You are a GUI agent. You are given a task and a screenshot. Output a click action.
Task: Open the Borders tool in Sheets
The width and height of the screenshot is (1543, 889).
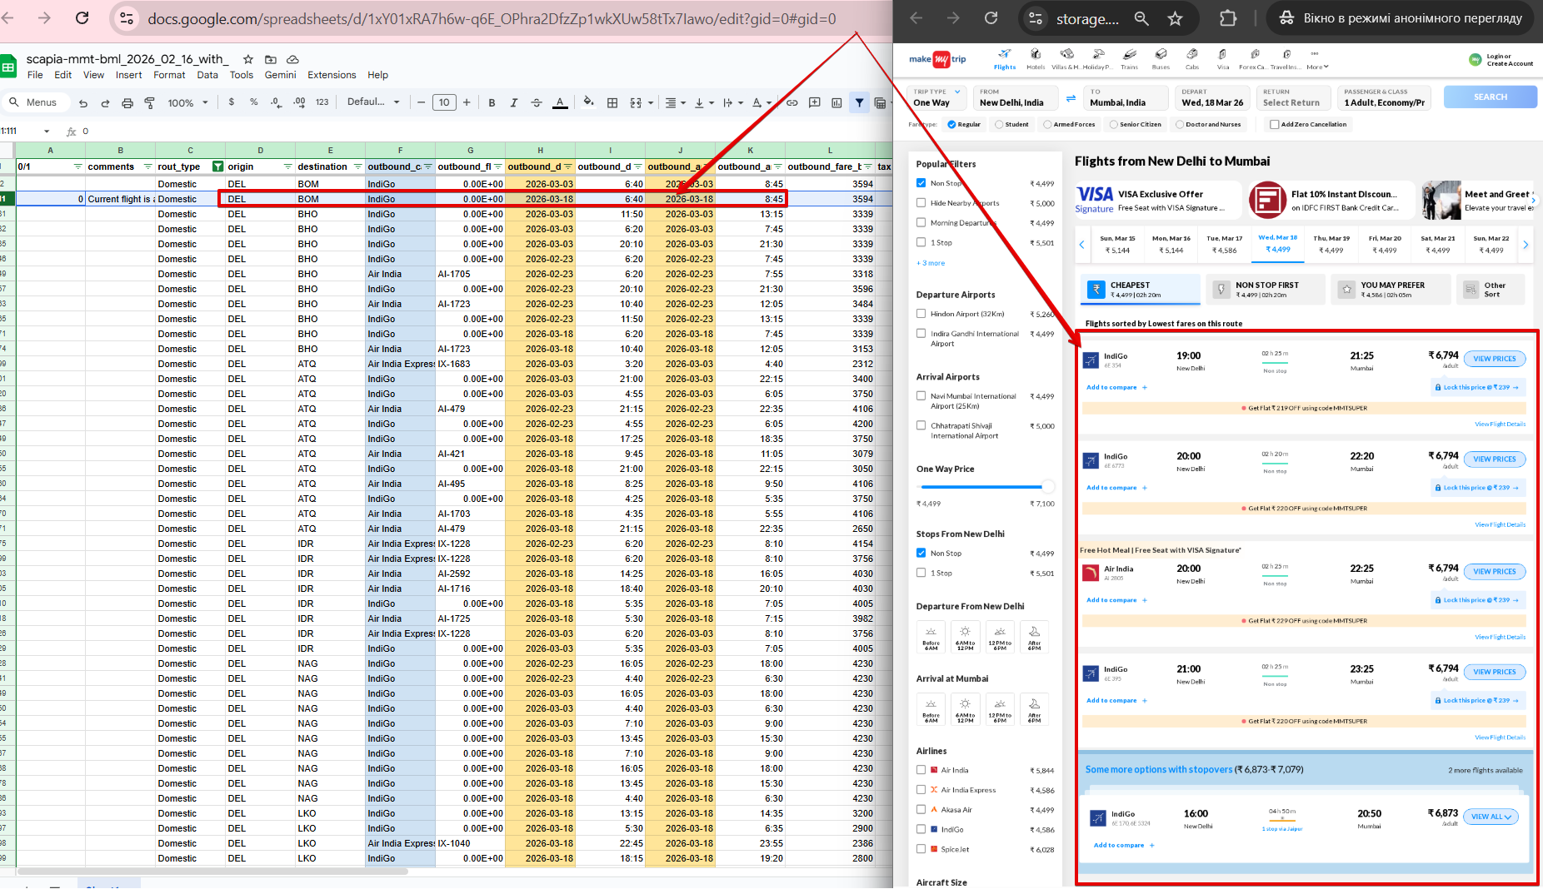[612, 102]
